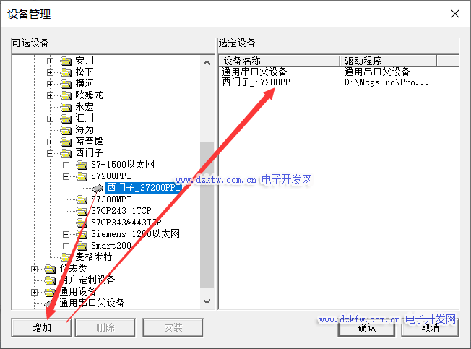Expand the 欧姆龙 tree node
Viewport: 471px width, 349px height.
[51, 95]
